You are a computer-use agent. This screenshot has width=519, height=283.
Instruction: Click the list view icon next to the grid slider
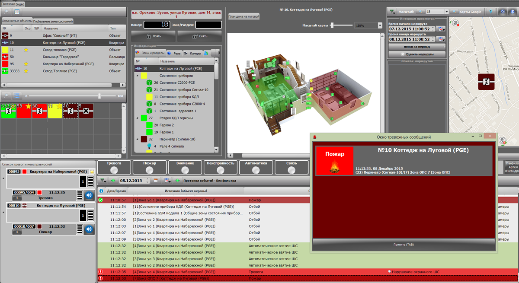(x=17, y=96)
